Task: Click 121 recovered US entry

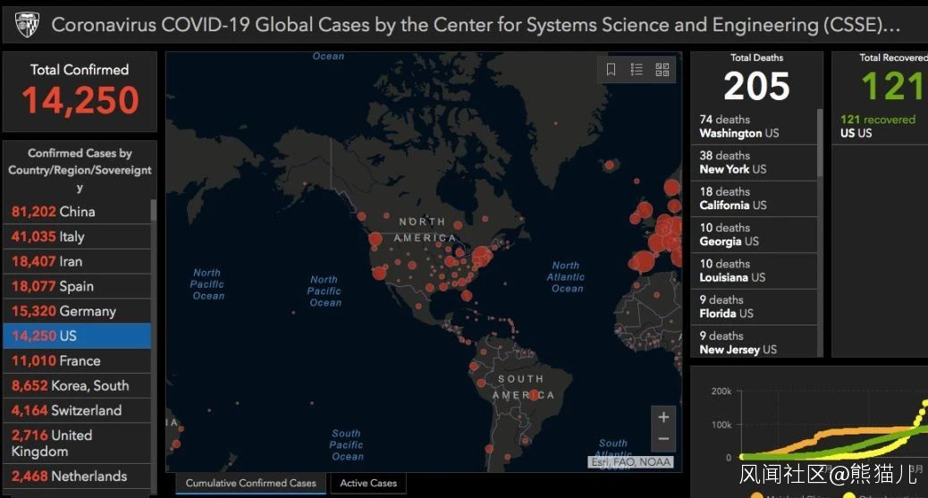Action: [x=880, y=126]
